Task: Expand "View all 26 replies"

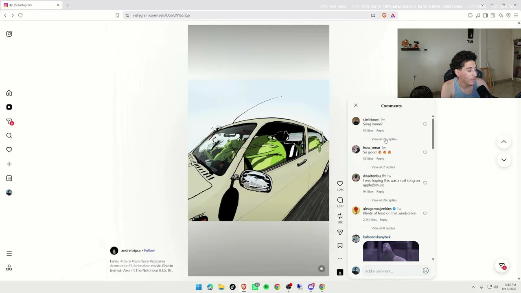Action: pos(384,200)
